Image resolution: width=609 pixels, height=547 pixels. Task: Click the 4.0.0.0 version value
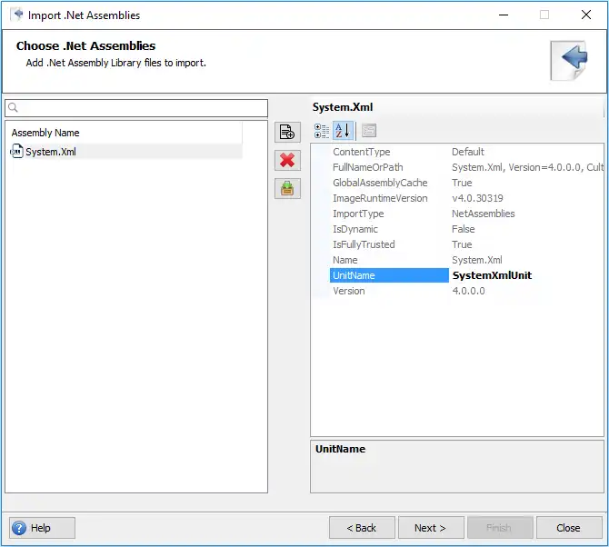pos(468,291)
